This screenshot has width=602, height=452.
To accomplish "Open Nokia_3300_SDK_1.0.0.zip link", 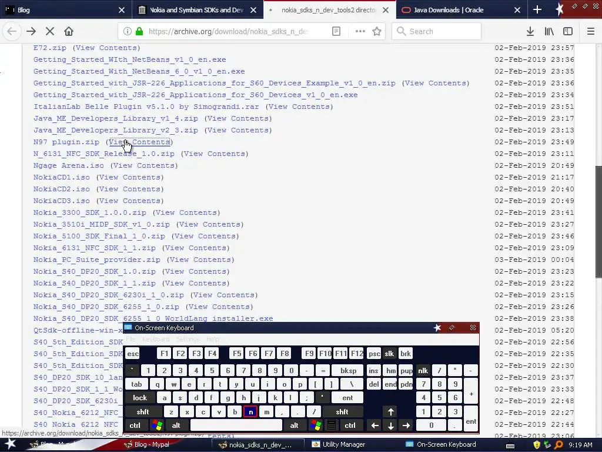I will pyautogui.click(x=90, y=212).
